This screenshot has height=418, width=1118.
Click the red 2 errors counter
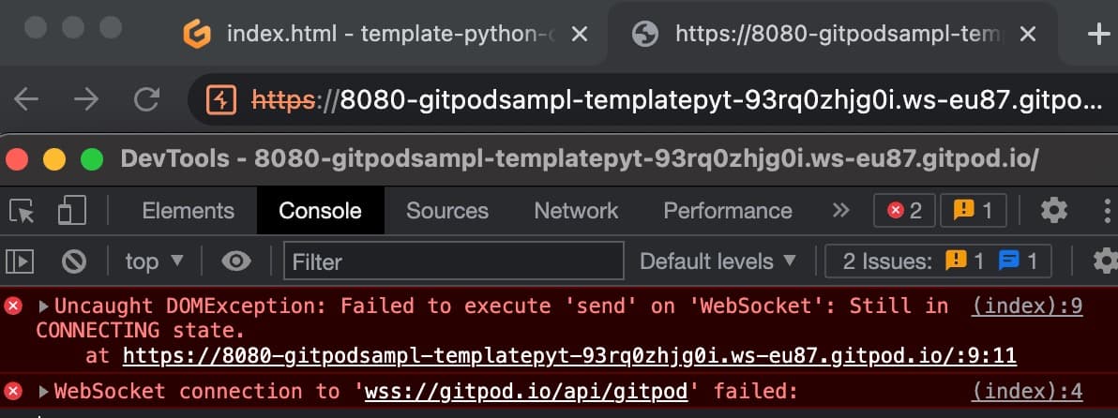point(904,211)
